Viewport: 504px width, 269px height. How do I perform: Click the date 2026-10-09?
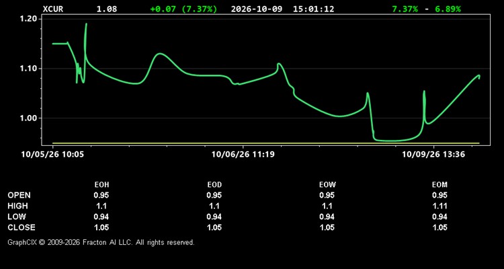[x=257, y=9]
